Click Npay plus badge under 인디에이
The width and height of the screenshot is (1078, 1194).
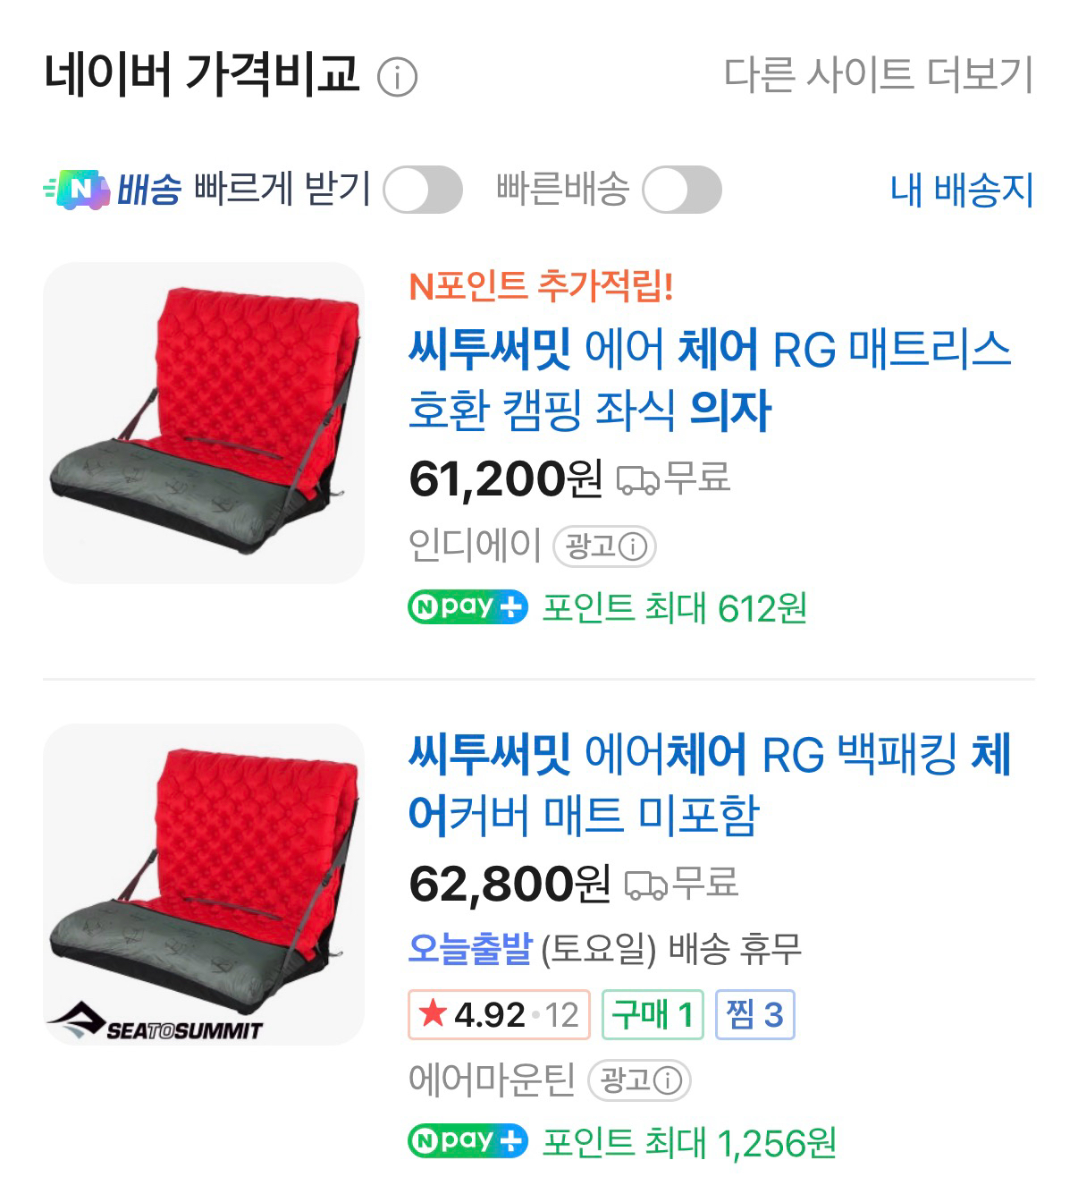[x=467, y=607]
